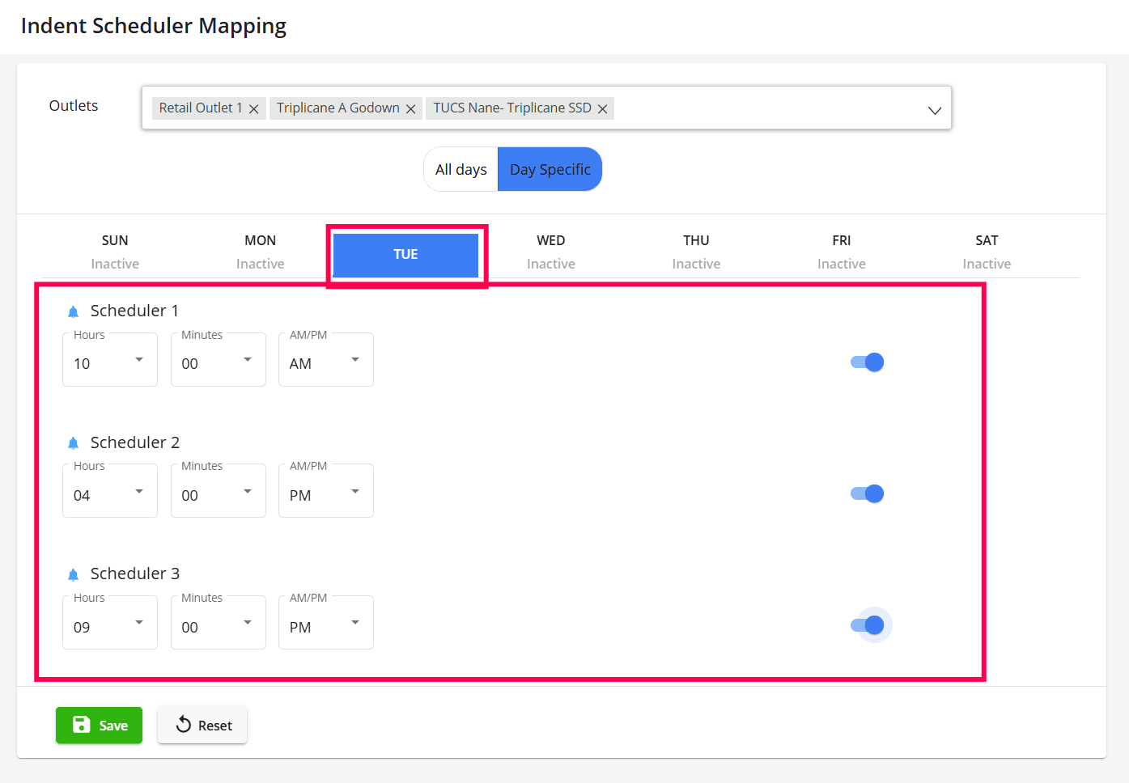
Task: Click the Scheduler 3 bell icon
Action: [73, 575]
